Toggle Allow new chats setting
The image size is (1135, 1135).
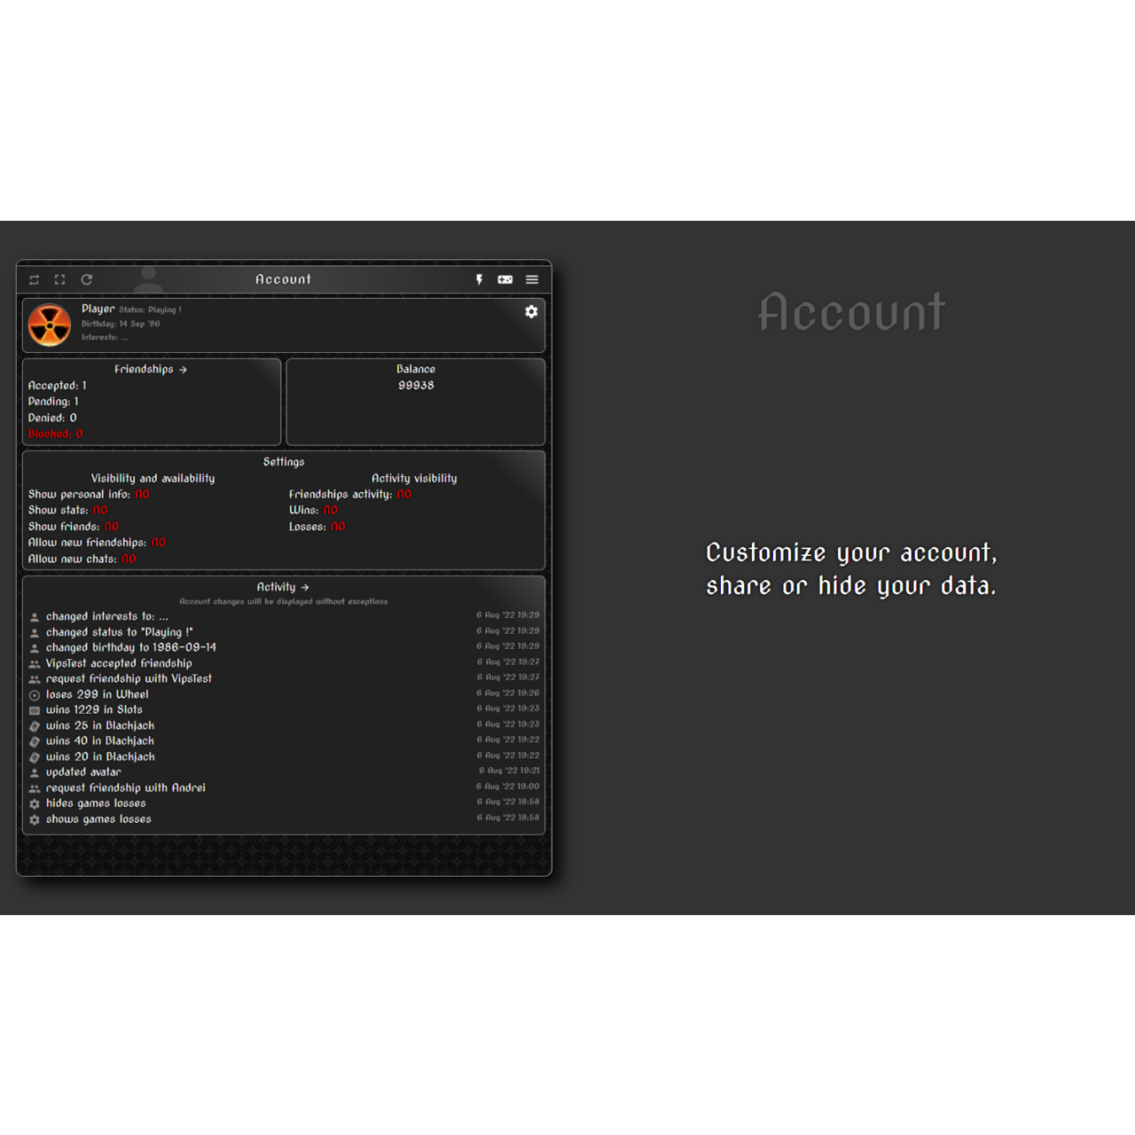point(129,559)
